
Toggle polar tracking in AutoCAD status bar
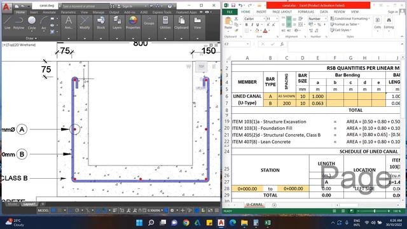[x=77, y=211]
